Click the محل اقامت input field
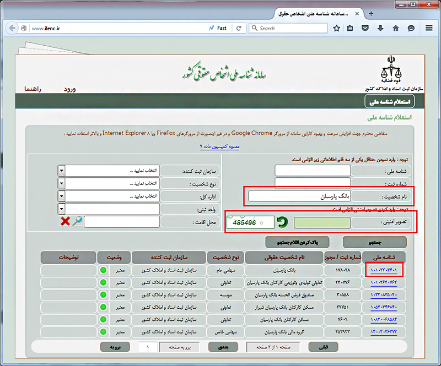The image size is (441, 366). point(122,222)
